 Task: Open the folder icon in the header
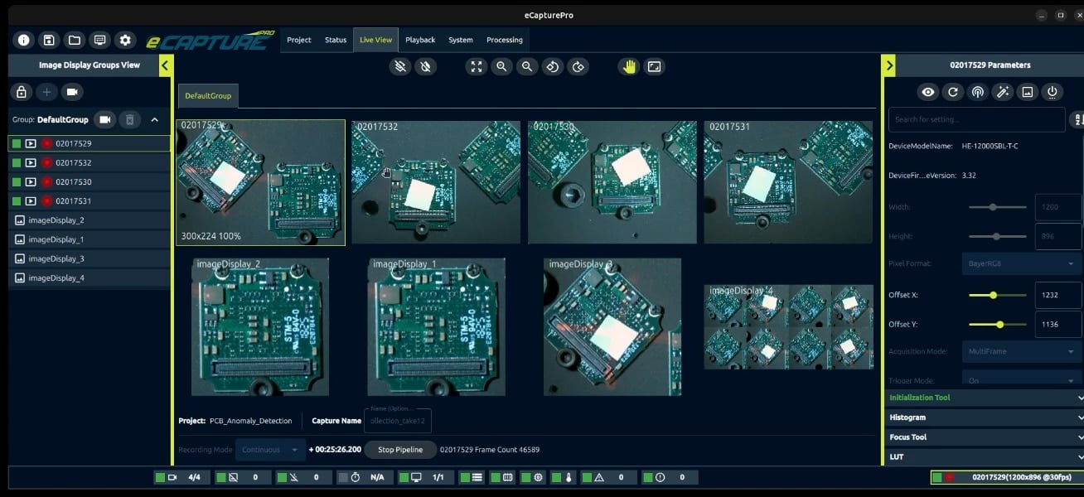(75, 40)
